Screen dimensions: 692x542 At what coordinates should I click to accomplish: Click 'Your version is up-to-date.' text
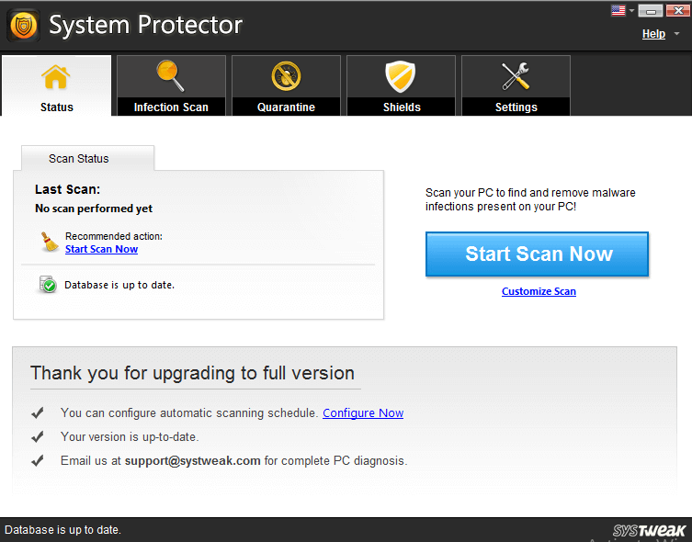(130, 437)
